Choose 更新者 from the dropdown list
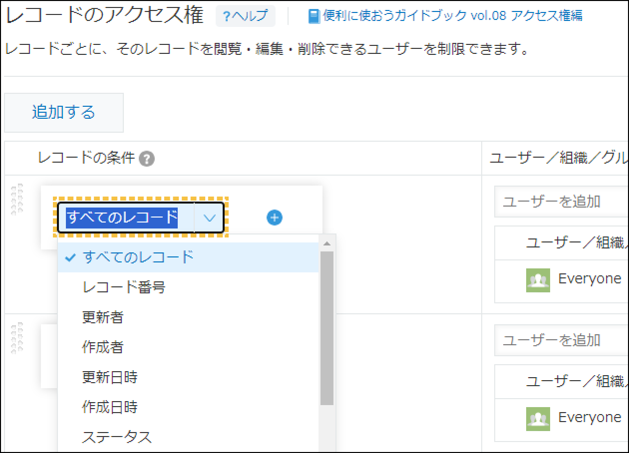Screen dimensions: 629x453 pos(102,317)
